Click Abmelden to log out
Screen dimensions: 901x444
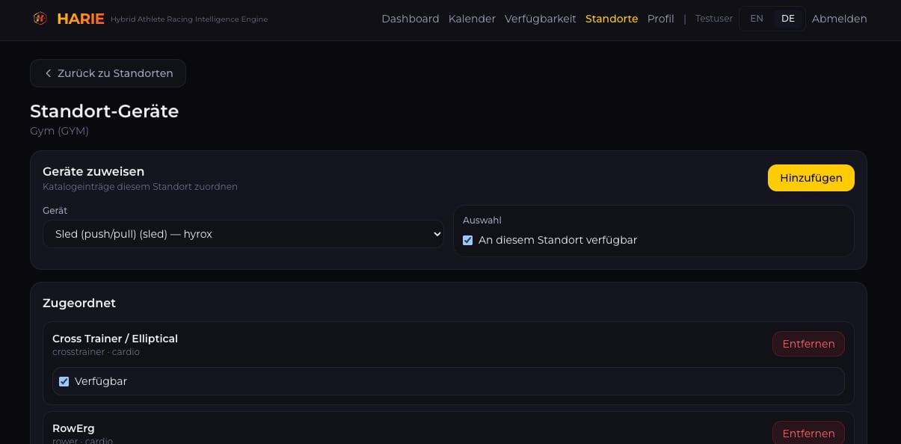point(839,19)
